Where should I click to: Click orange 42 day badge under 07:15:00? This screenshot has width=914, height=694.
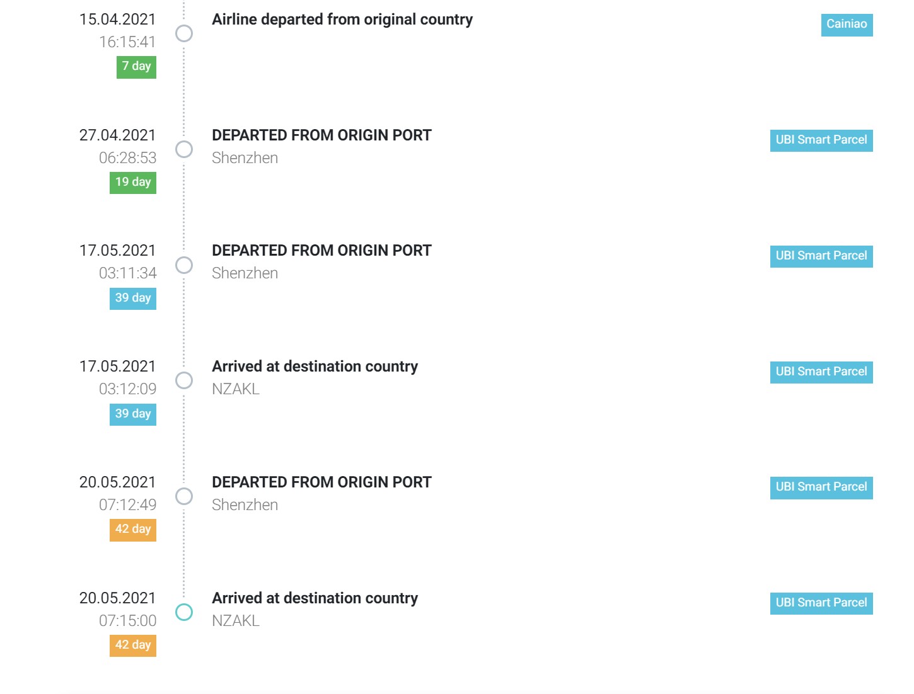(133, 646)
